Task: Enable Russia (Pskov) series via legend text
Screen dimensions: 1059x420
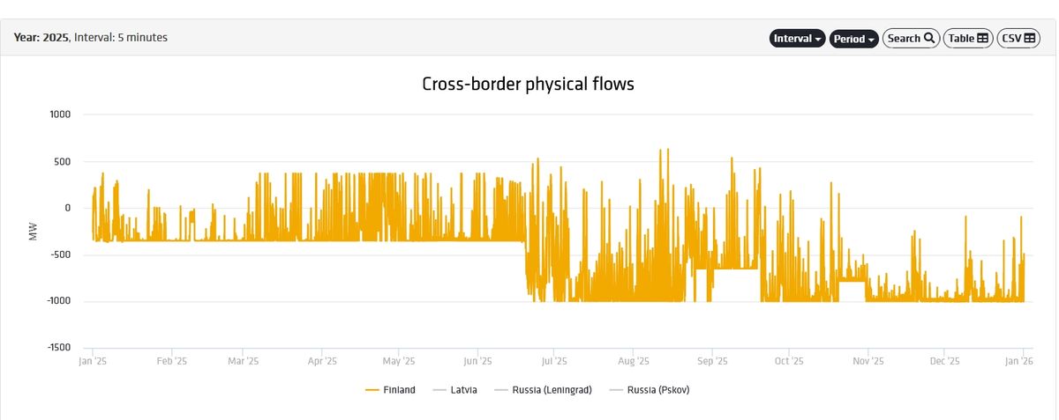Action: pos(658,390)
